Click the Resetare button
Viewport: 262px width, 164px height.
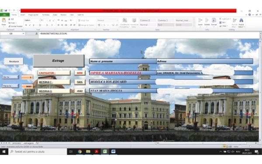click(14, 61)
